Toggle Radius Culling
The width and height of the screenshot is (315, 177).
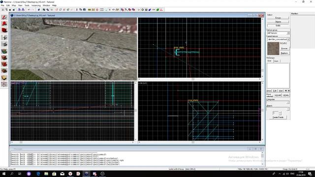pyautogui.click(x=97, y=10)
